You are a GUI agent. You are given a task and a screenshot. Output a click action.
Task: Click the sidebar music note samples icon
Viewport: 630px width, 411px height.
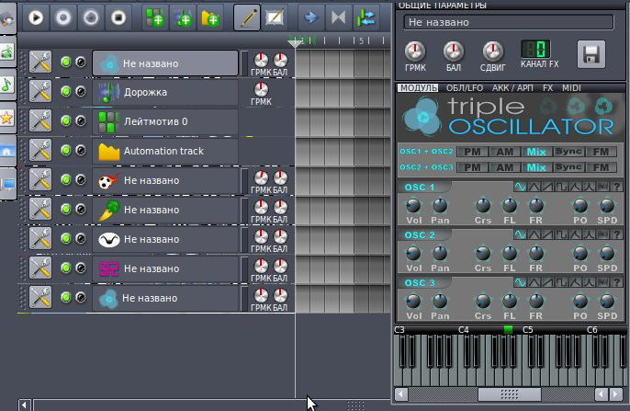[x=6, y=86]
